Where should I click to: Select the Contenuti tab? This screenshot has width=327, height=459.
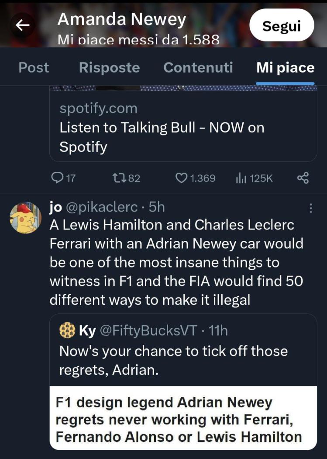198,68
